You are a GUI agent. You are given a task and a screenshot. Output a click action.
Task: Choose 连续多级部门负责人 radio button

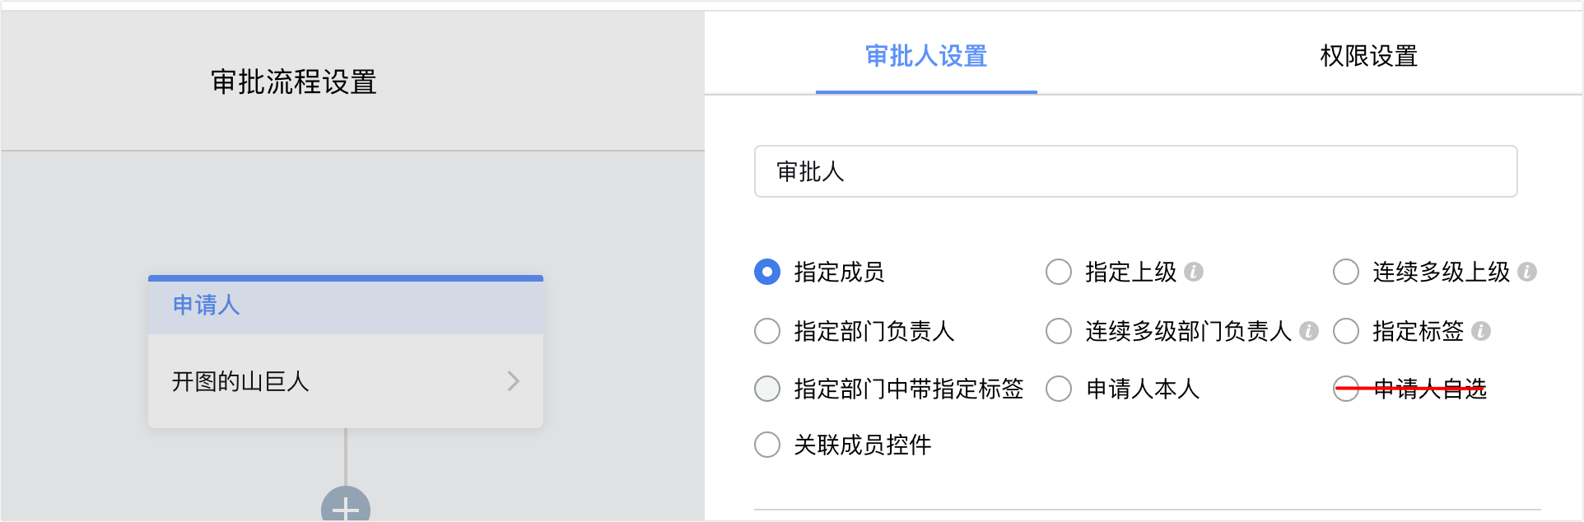(x=1059, y=331)
